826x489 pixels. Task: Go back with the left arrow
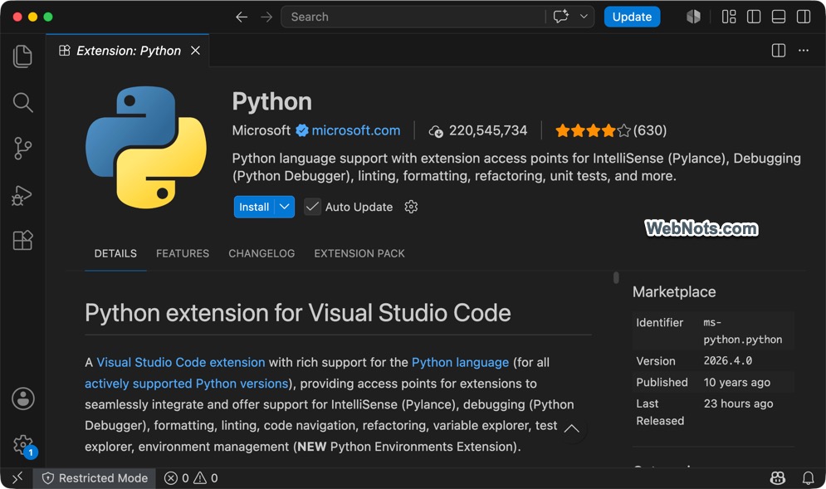(242, 17)
